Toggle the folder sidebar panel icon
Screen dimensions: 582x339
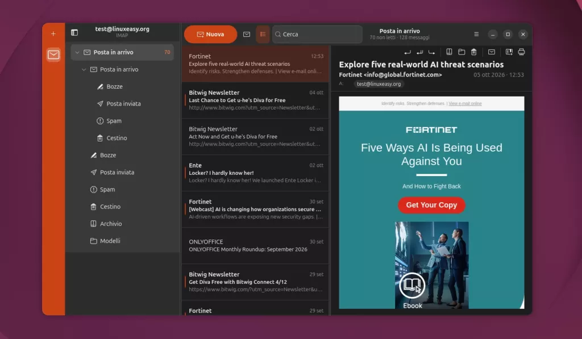click(x=74, y=32)
